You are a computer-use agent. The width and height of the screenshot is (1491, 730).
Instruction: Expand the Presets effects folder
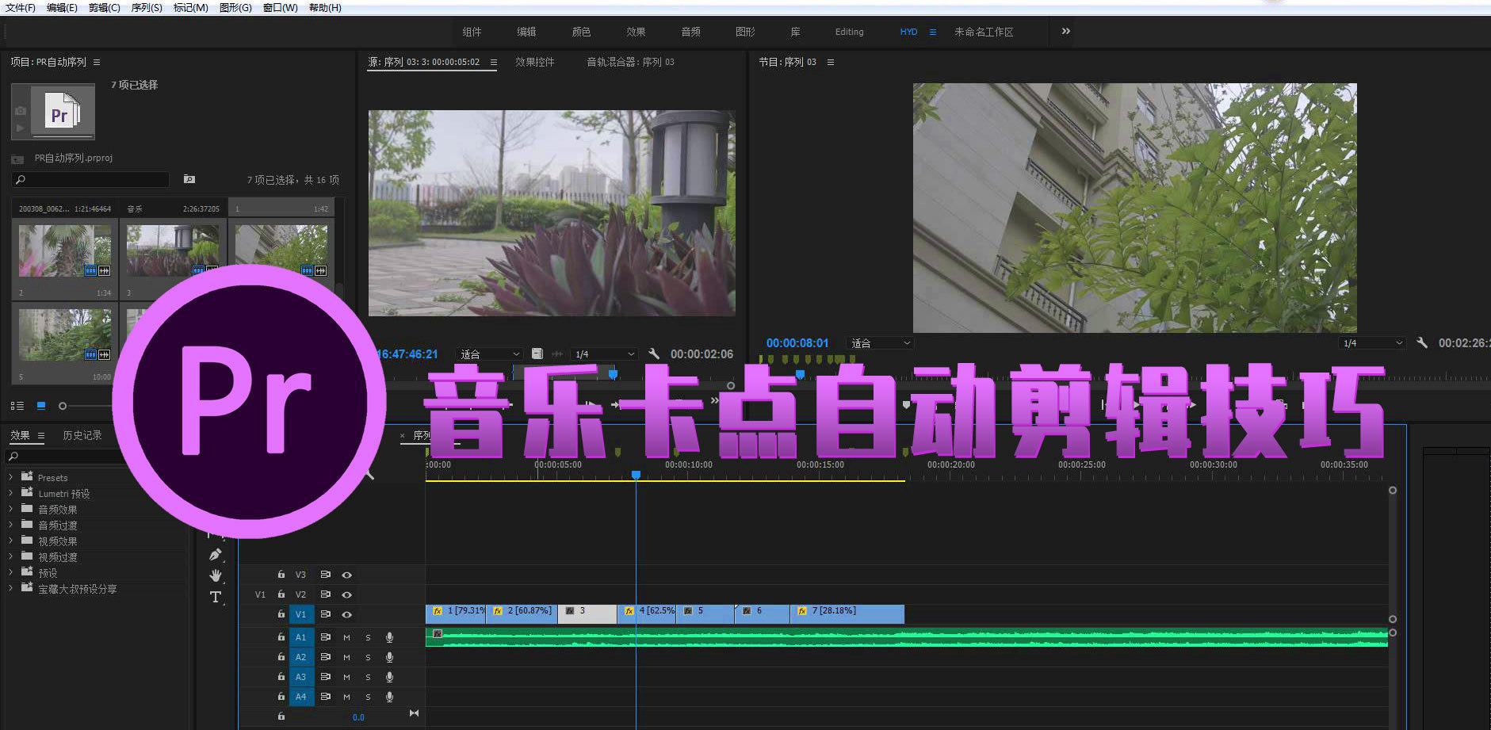(x=10, y=477)
